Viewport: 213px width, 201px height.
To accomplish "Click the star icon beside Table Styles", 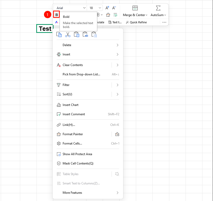I will point(117,174).
